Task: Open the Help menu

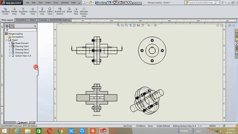Action: click(73, 3)
